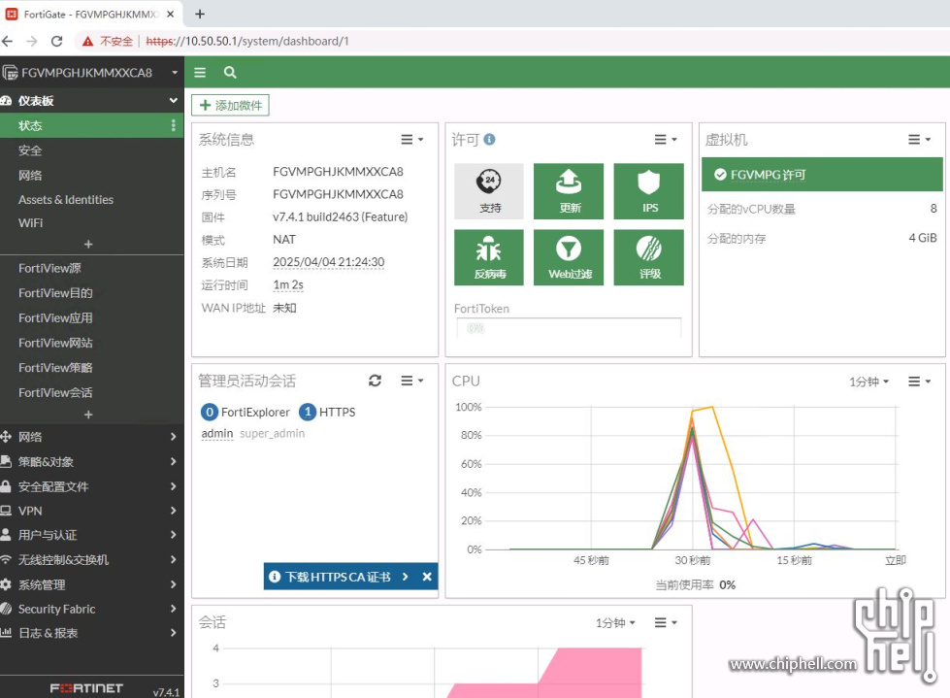Click the admin user link
The width and height of the screenshot is (950, 698).
[x=217, y=433]
